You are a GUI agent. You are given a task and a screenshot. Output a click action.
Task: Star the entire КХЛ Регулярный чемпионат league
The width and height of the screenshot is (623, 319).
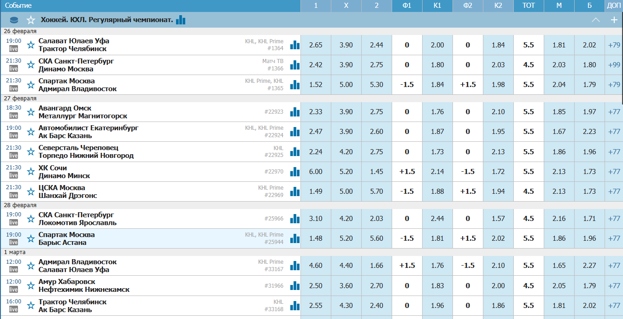click(x=31, y=20)
